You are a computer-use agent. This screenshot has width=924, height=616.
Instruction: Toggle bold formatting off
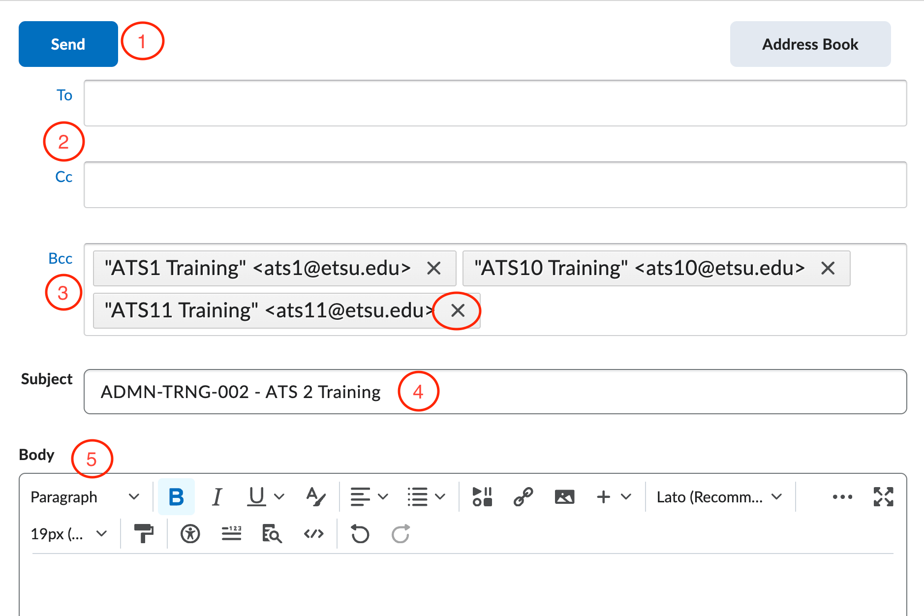[x=176, y=497]
